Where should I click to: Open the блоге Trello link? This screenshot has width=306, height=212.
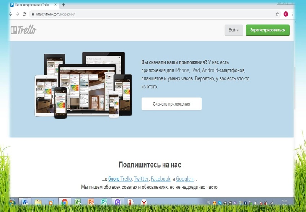pos(120,179)
